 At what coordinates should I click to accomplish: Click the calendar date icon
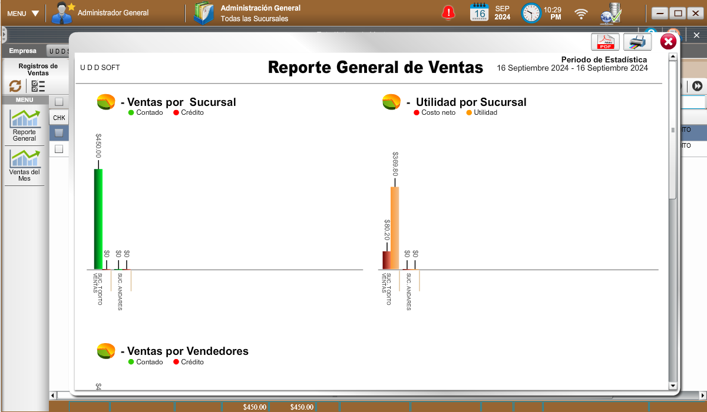coord(479,12)
